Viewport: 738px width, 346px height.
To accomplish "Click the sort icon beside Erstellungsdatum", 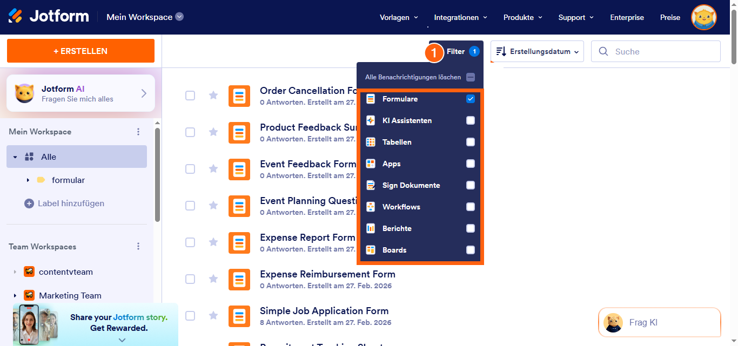I will pyautogui.click(x=501, y=51).
